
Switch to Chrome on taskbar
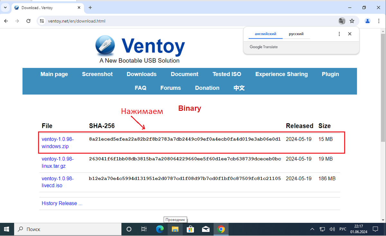pos(221,229)
